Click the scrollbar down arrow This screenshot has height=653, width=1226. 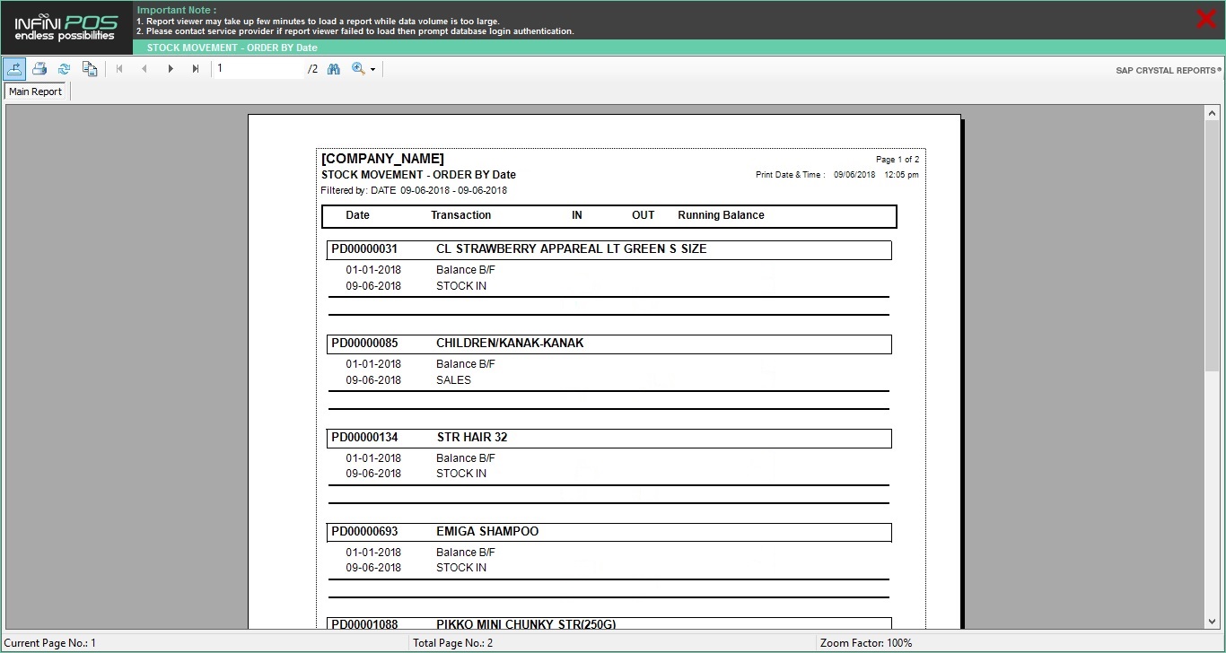pyautogui.click(x=1213, y=622)
